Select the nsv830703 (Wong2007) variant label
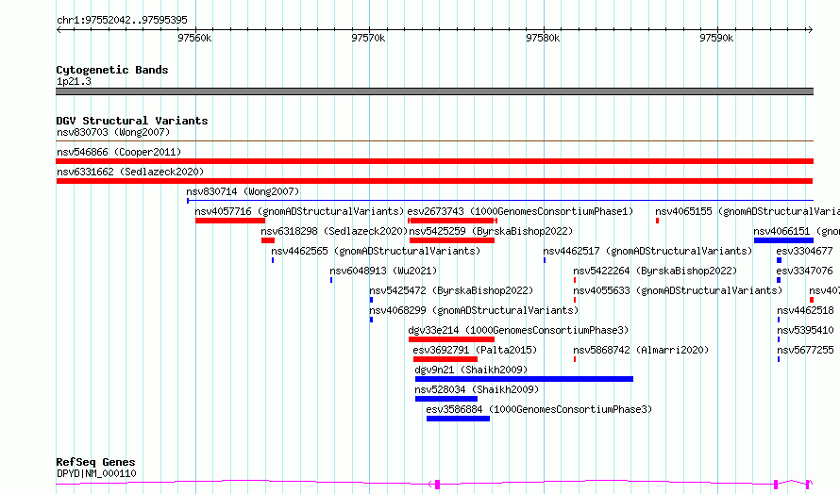 113,132
